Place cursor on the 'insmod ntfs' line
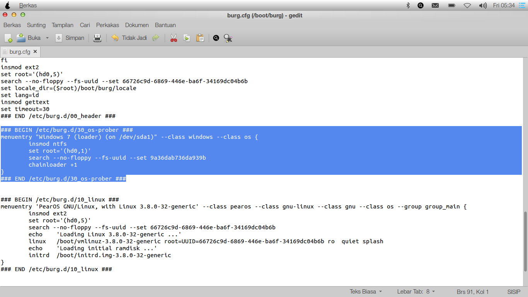This screenshot has height=297, width=528. tap(48, 144)
